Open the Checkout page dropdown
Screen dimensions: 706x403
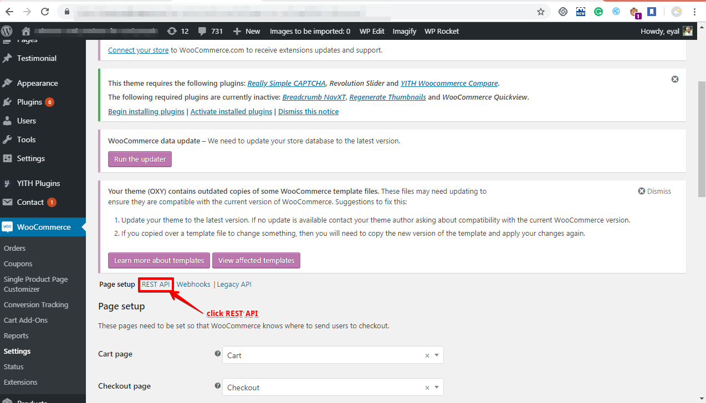point(333,387)
